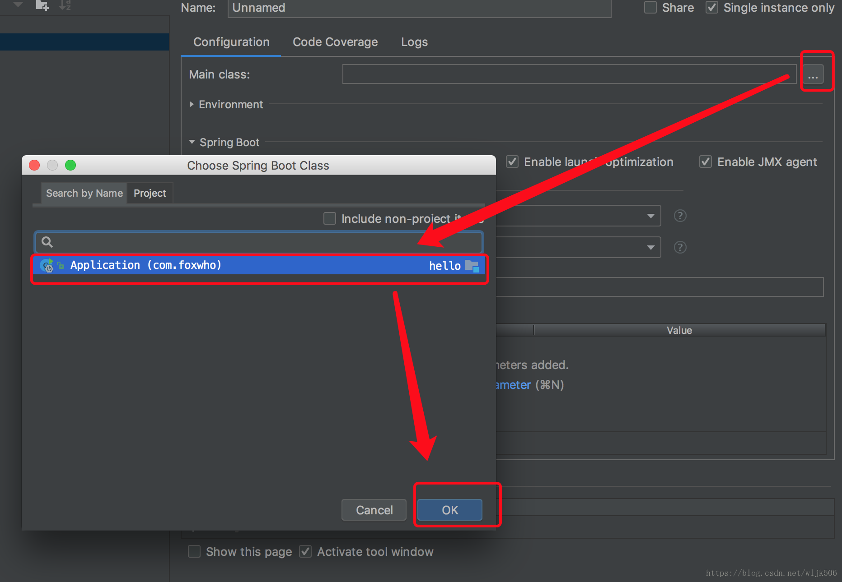Open the Configuration tab
This screenshot has width=842, height=582.
[231, 42]
